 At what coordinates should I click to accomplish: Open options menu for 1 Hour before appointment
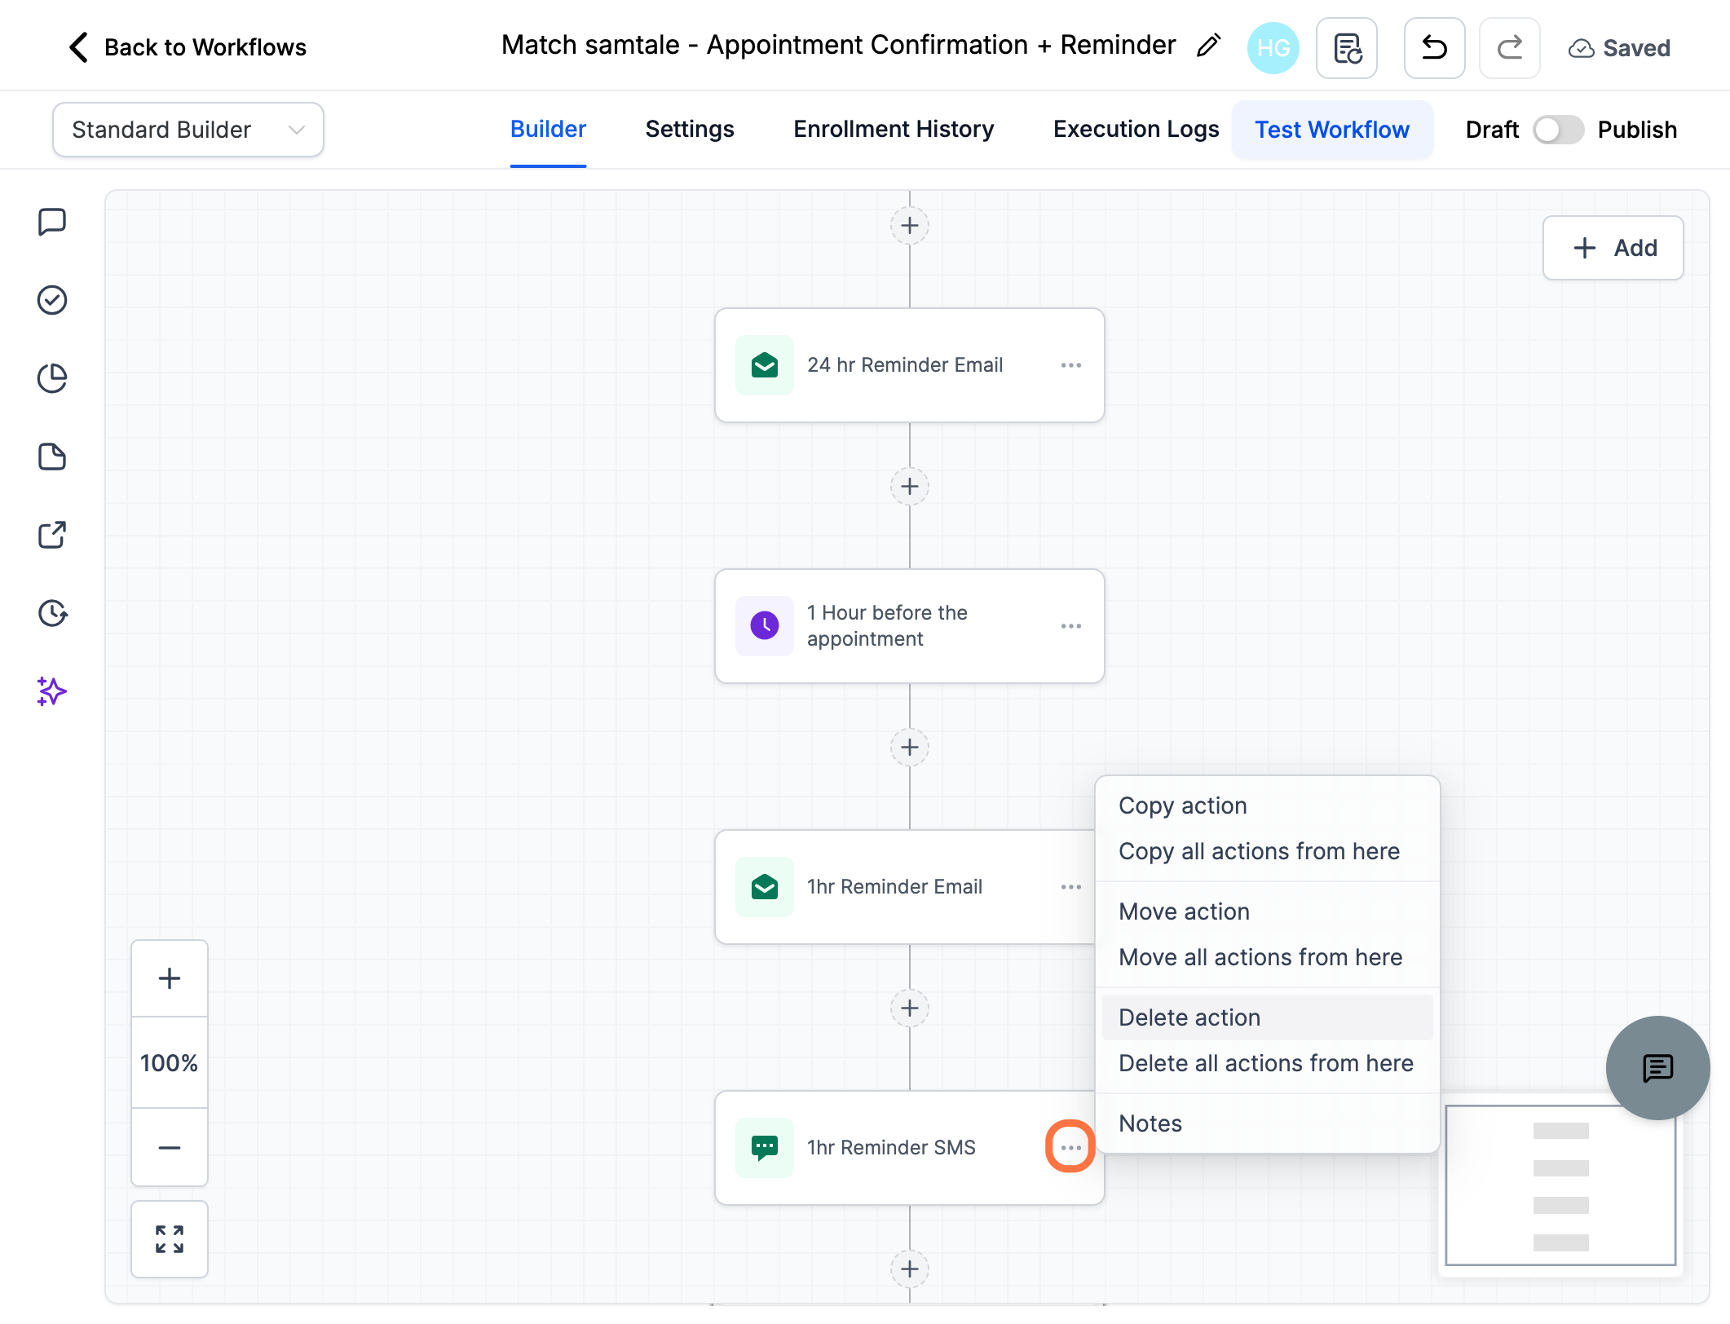1071,626
